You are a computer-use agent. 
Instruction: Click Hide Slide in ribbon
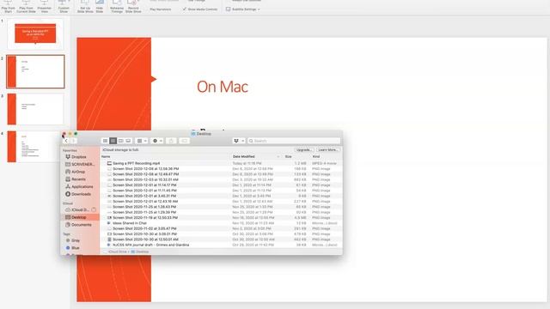click(x=100, y=7)
